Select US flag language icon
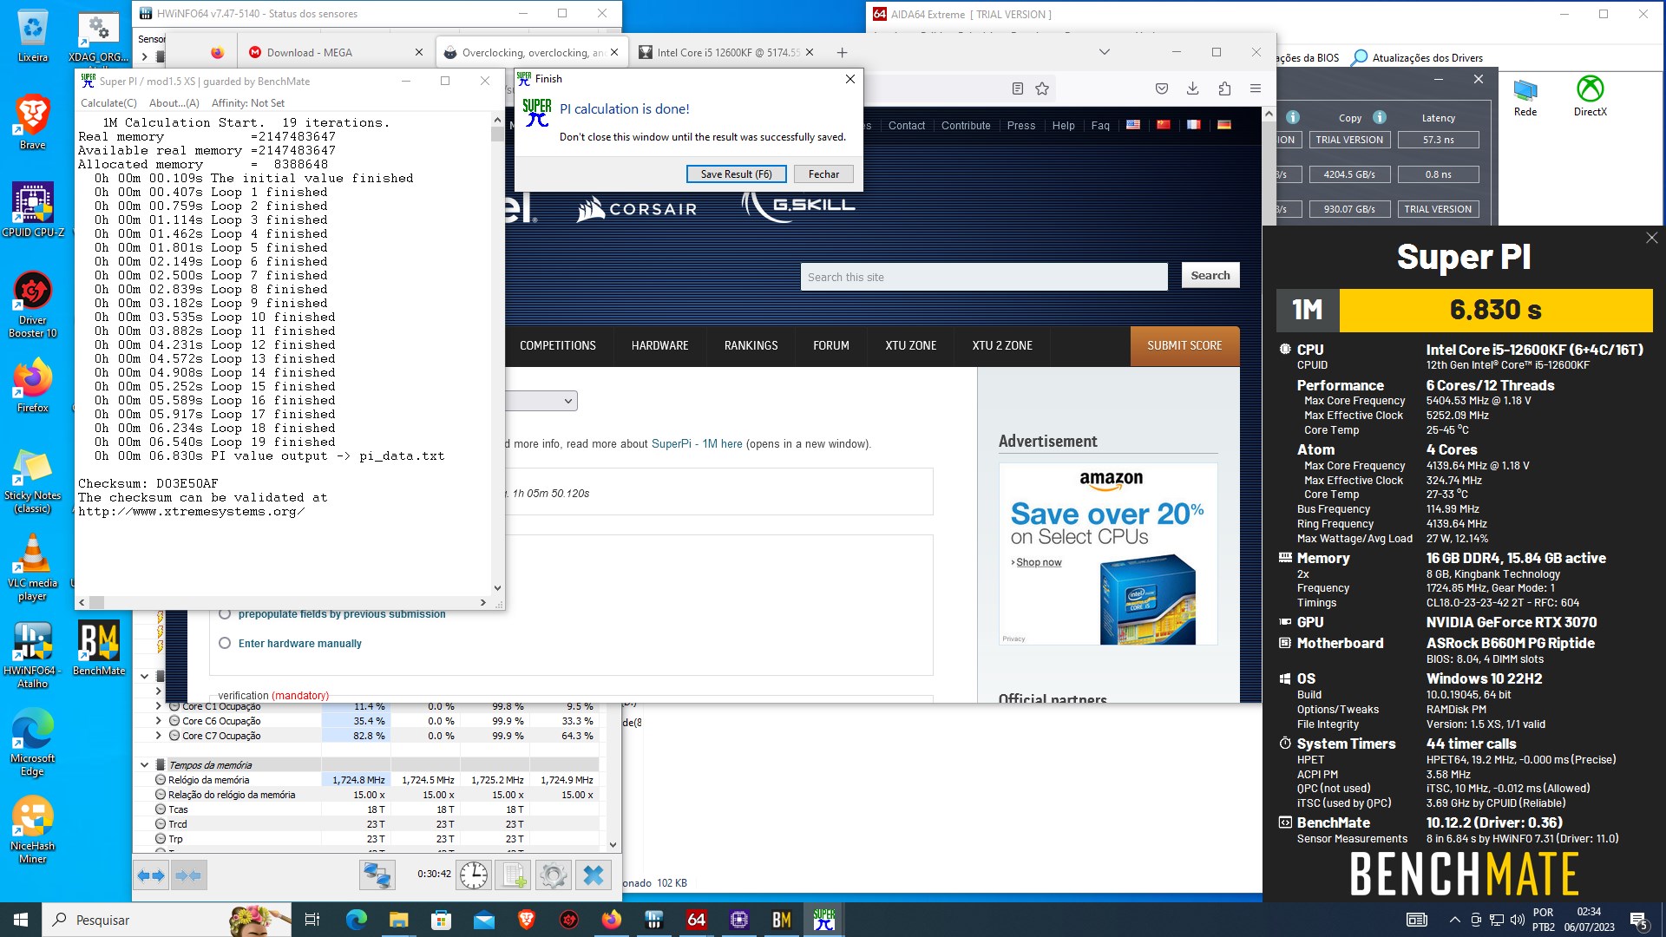This screenshot has width=1666, height=937. 1133,125
